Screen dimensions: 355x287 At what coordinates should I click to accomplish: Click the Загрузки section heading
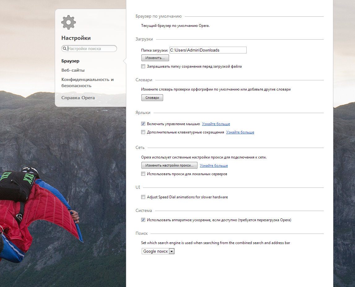point(144,39)
